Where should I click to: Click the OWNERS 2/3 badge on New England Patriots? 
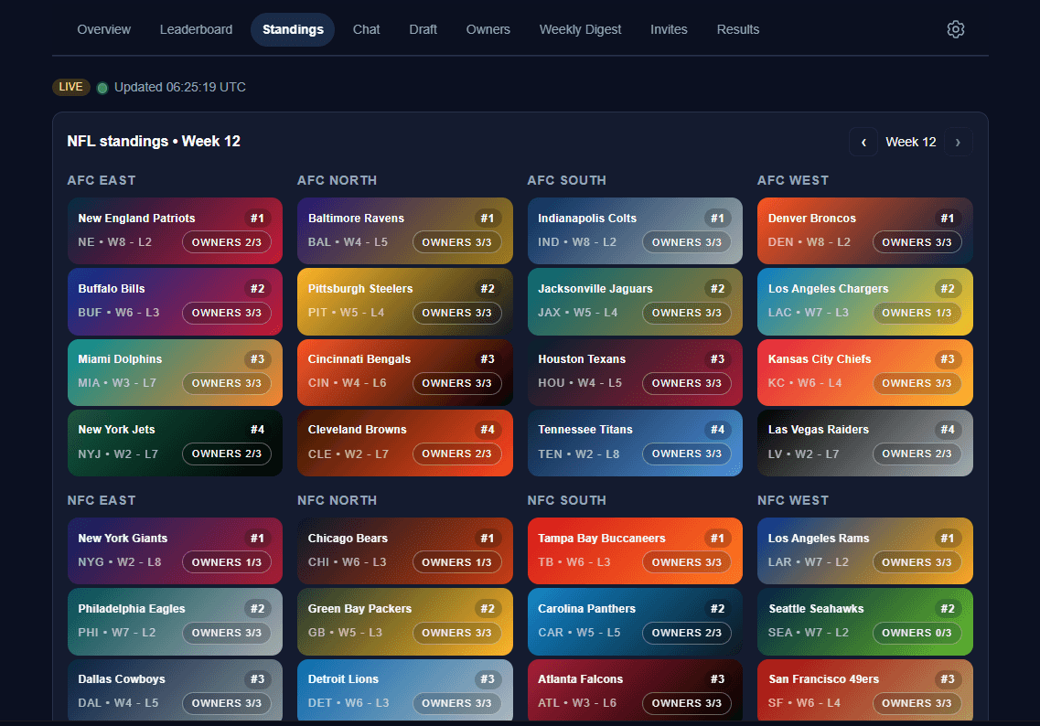226,242
